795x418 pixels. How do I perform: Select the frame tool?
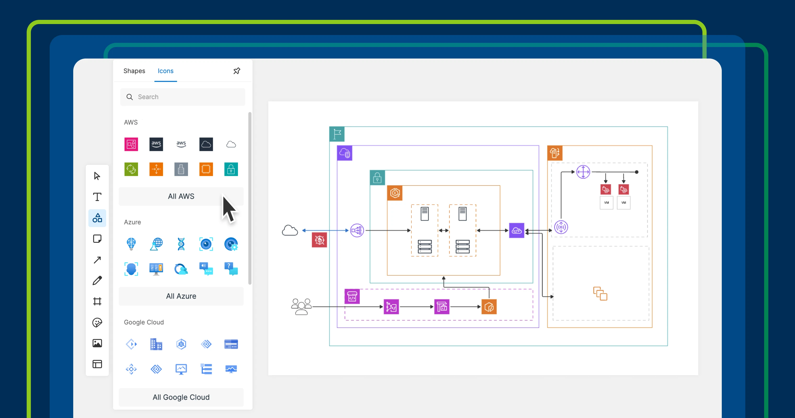point(97,301)
